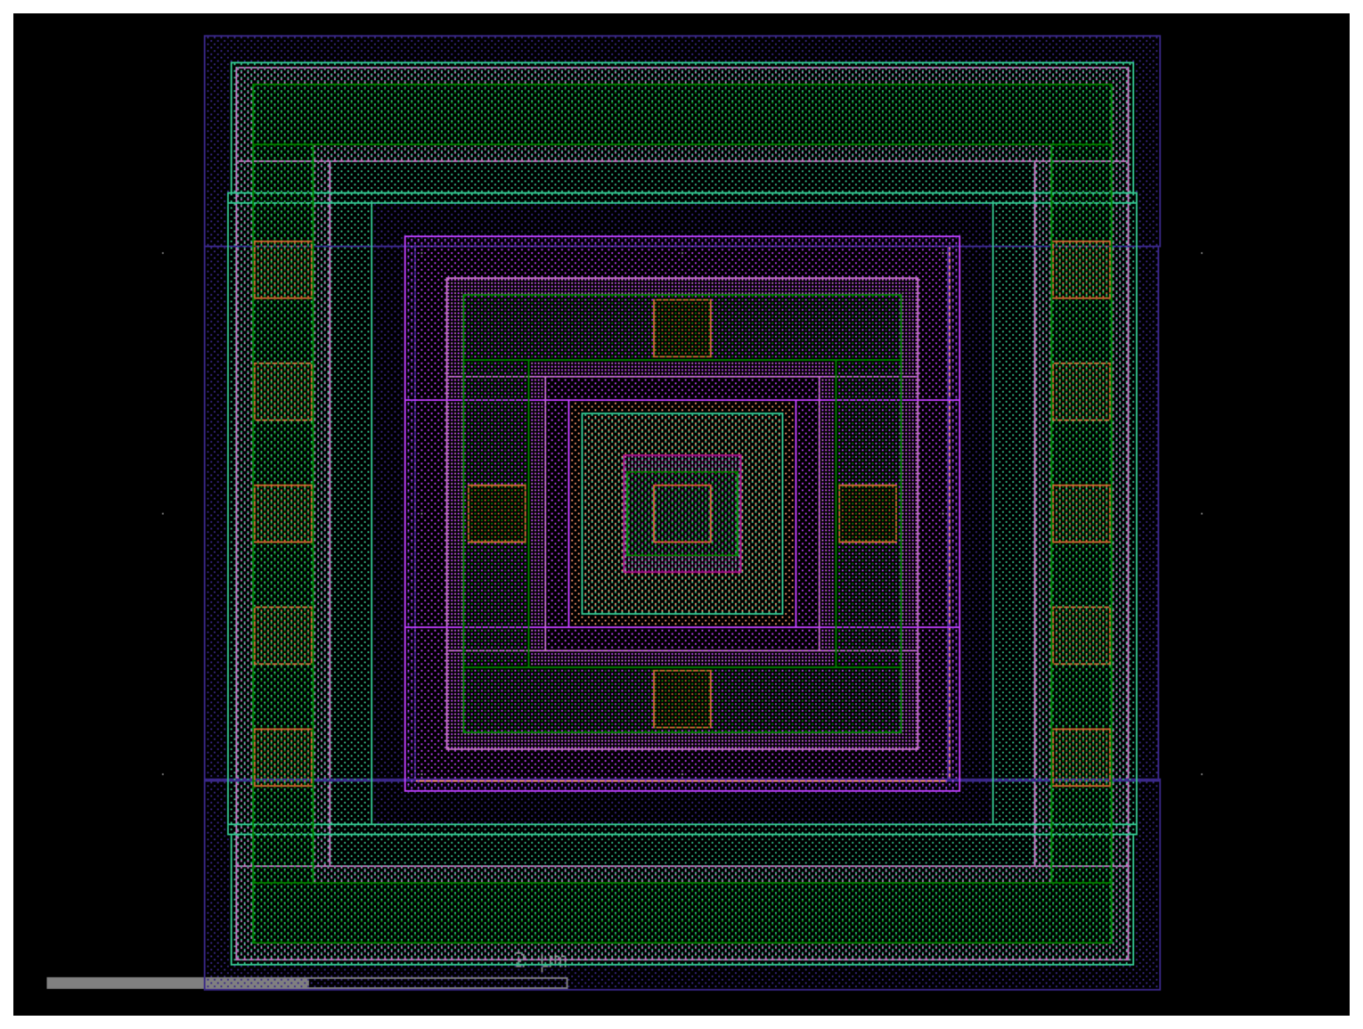Select the orange contact left of center ring
Screen dimensions: 1363x1029
point(497,513)
